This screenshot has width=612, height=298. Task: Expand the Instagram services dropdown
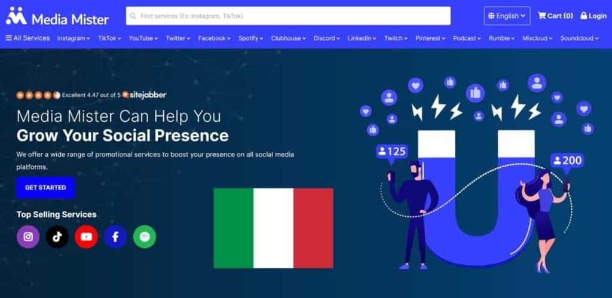pos(74,38)
